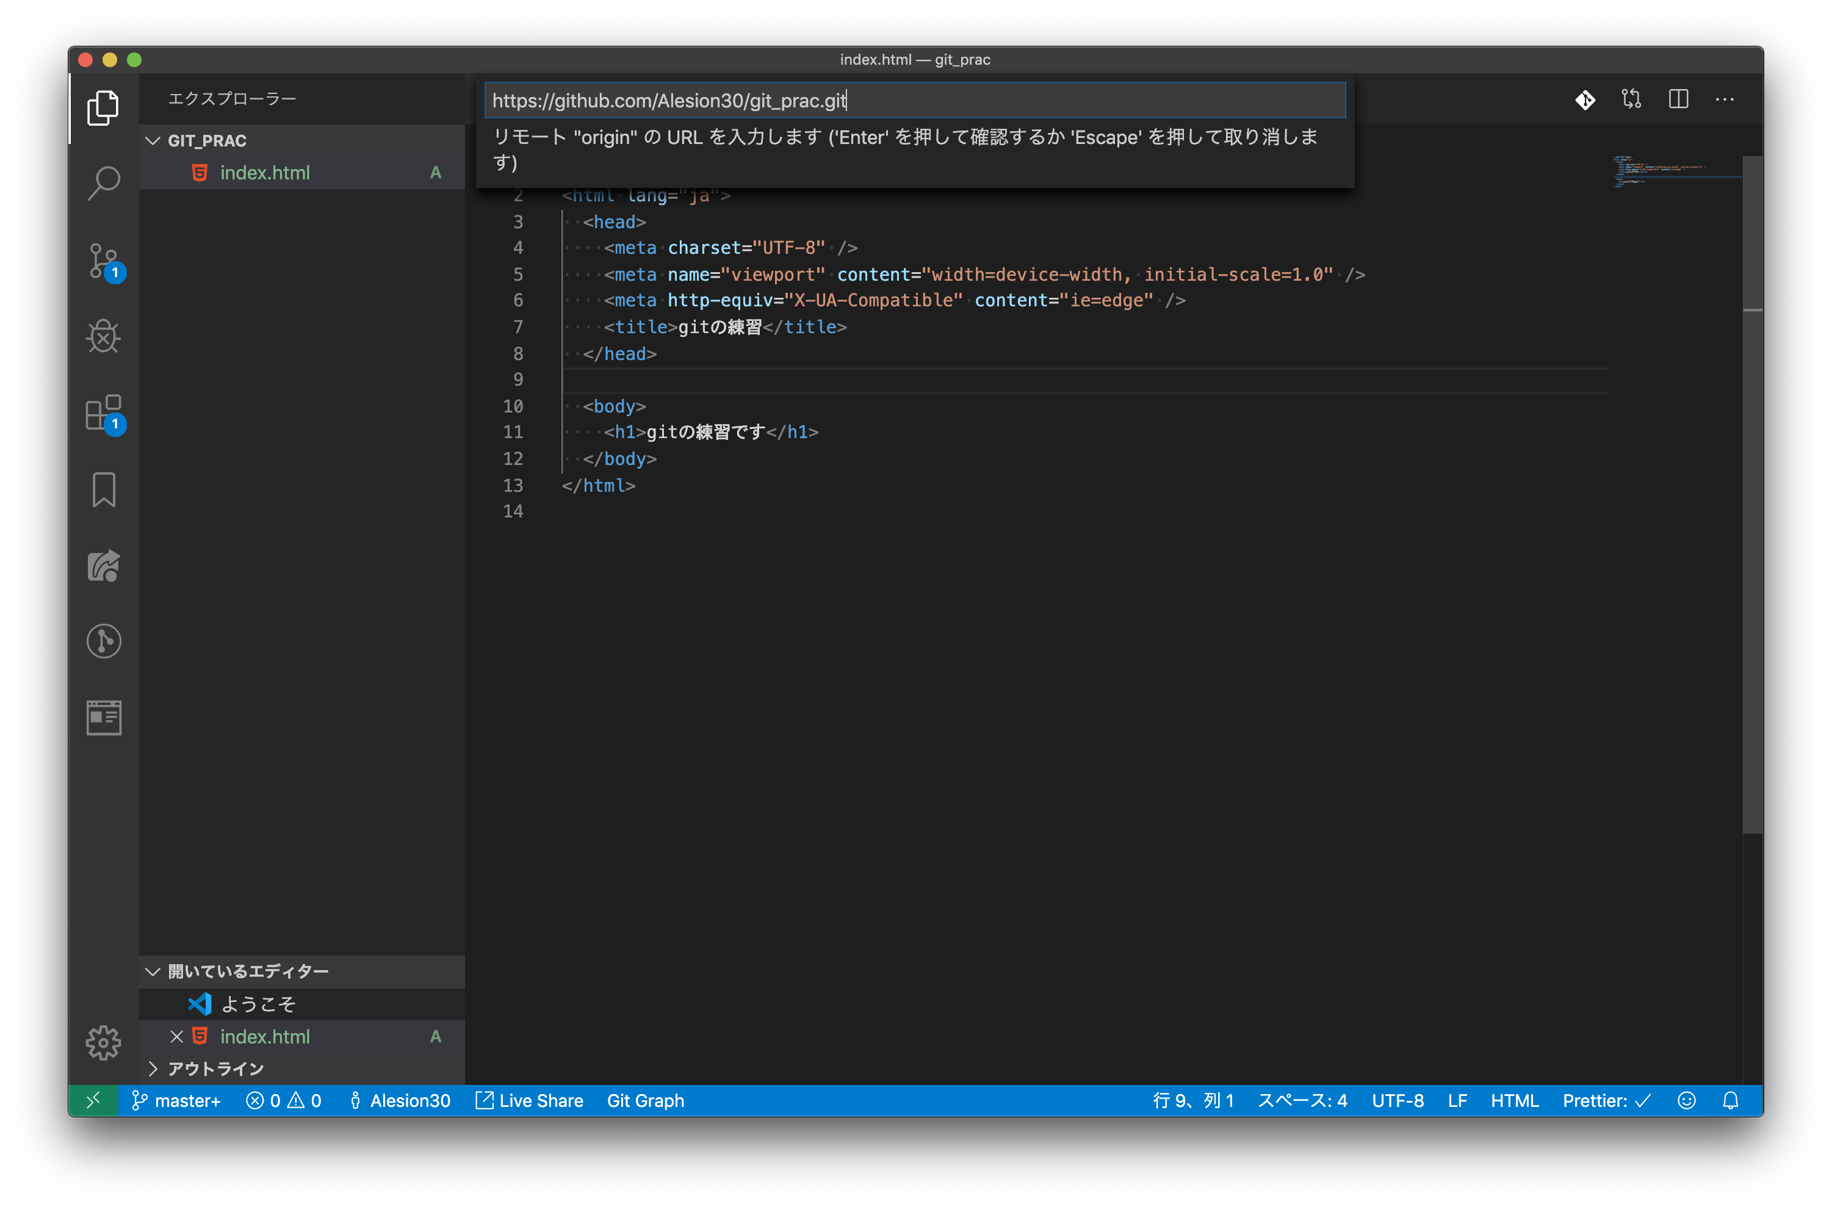Click the master+ branch indicator
Screen dimensions: 1832x1207
[176, 1101]
